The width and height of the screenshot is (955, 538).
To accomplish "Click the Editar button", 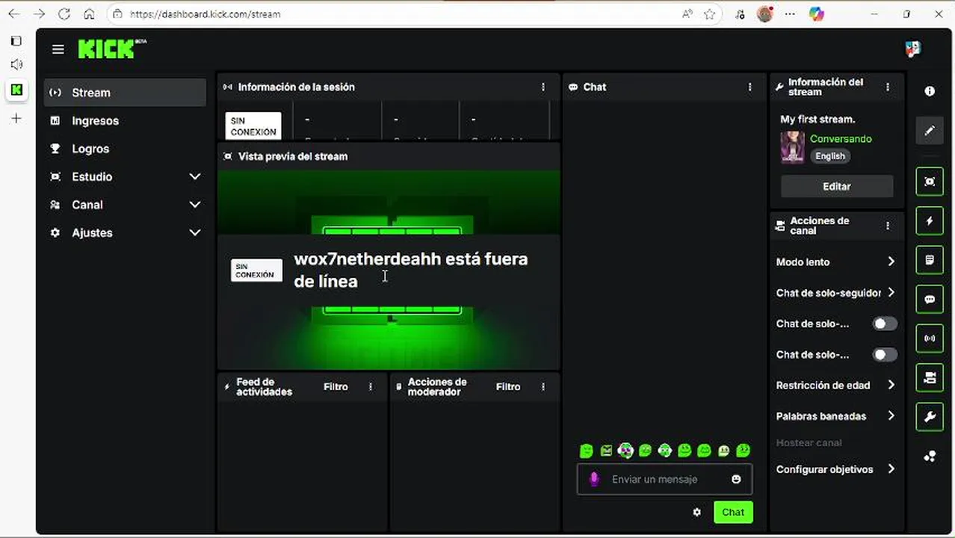I will click(x=837, y=186).
